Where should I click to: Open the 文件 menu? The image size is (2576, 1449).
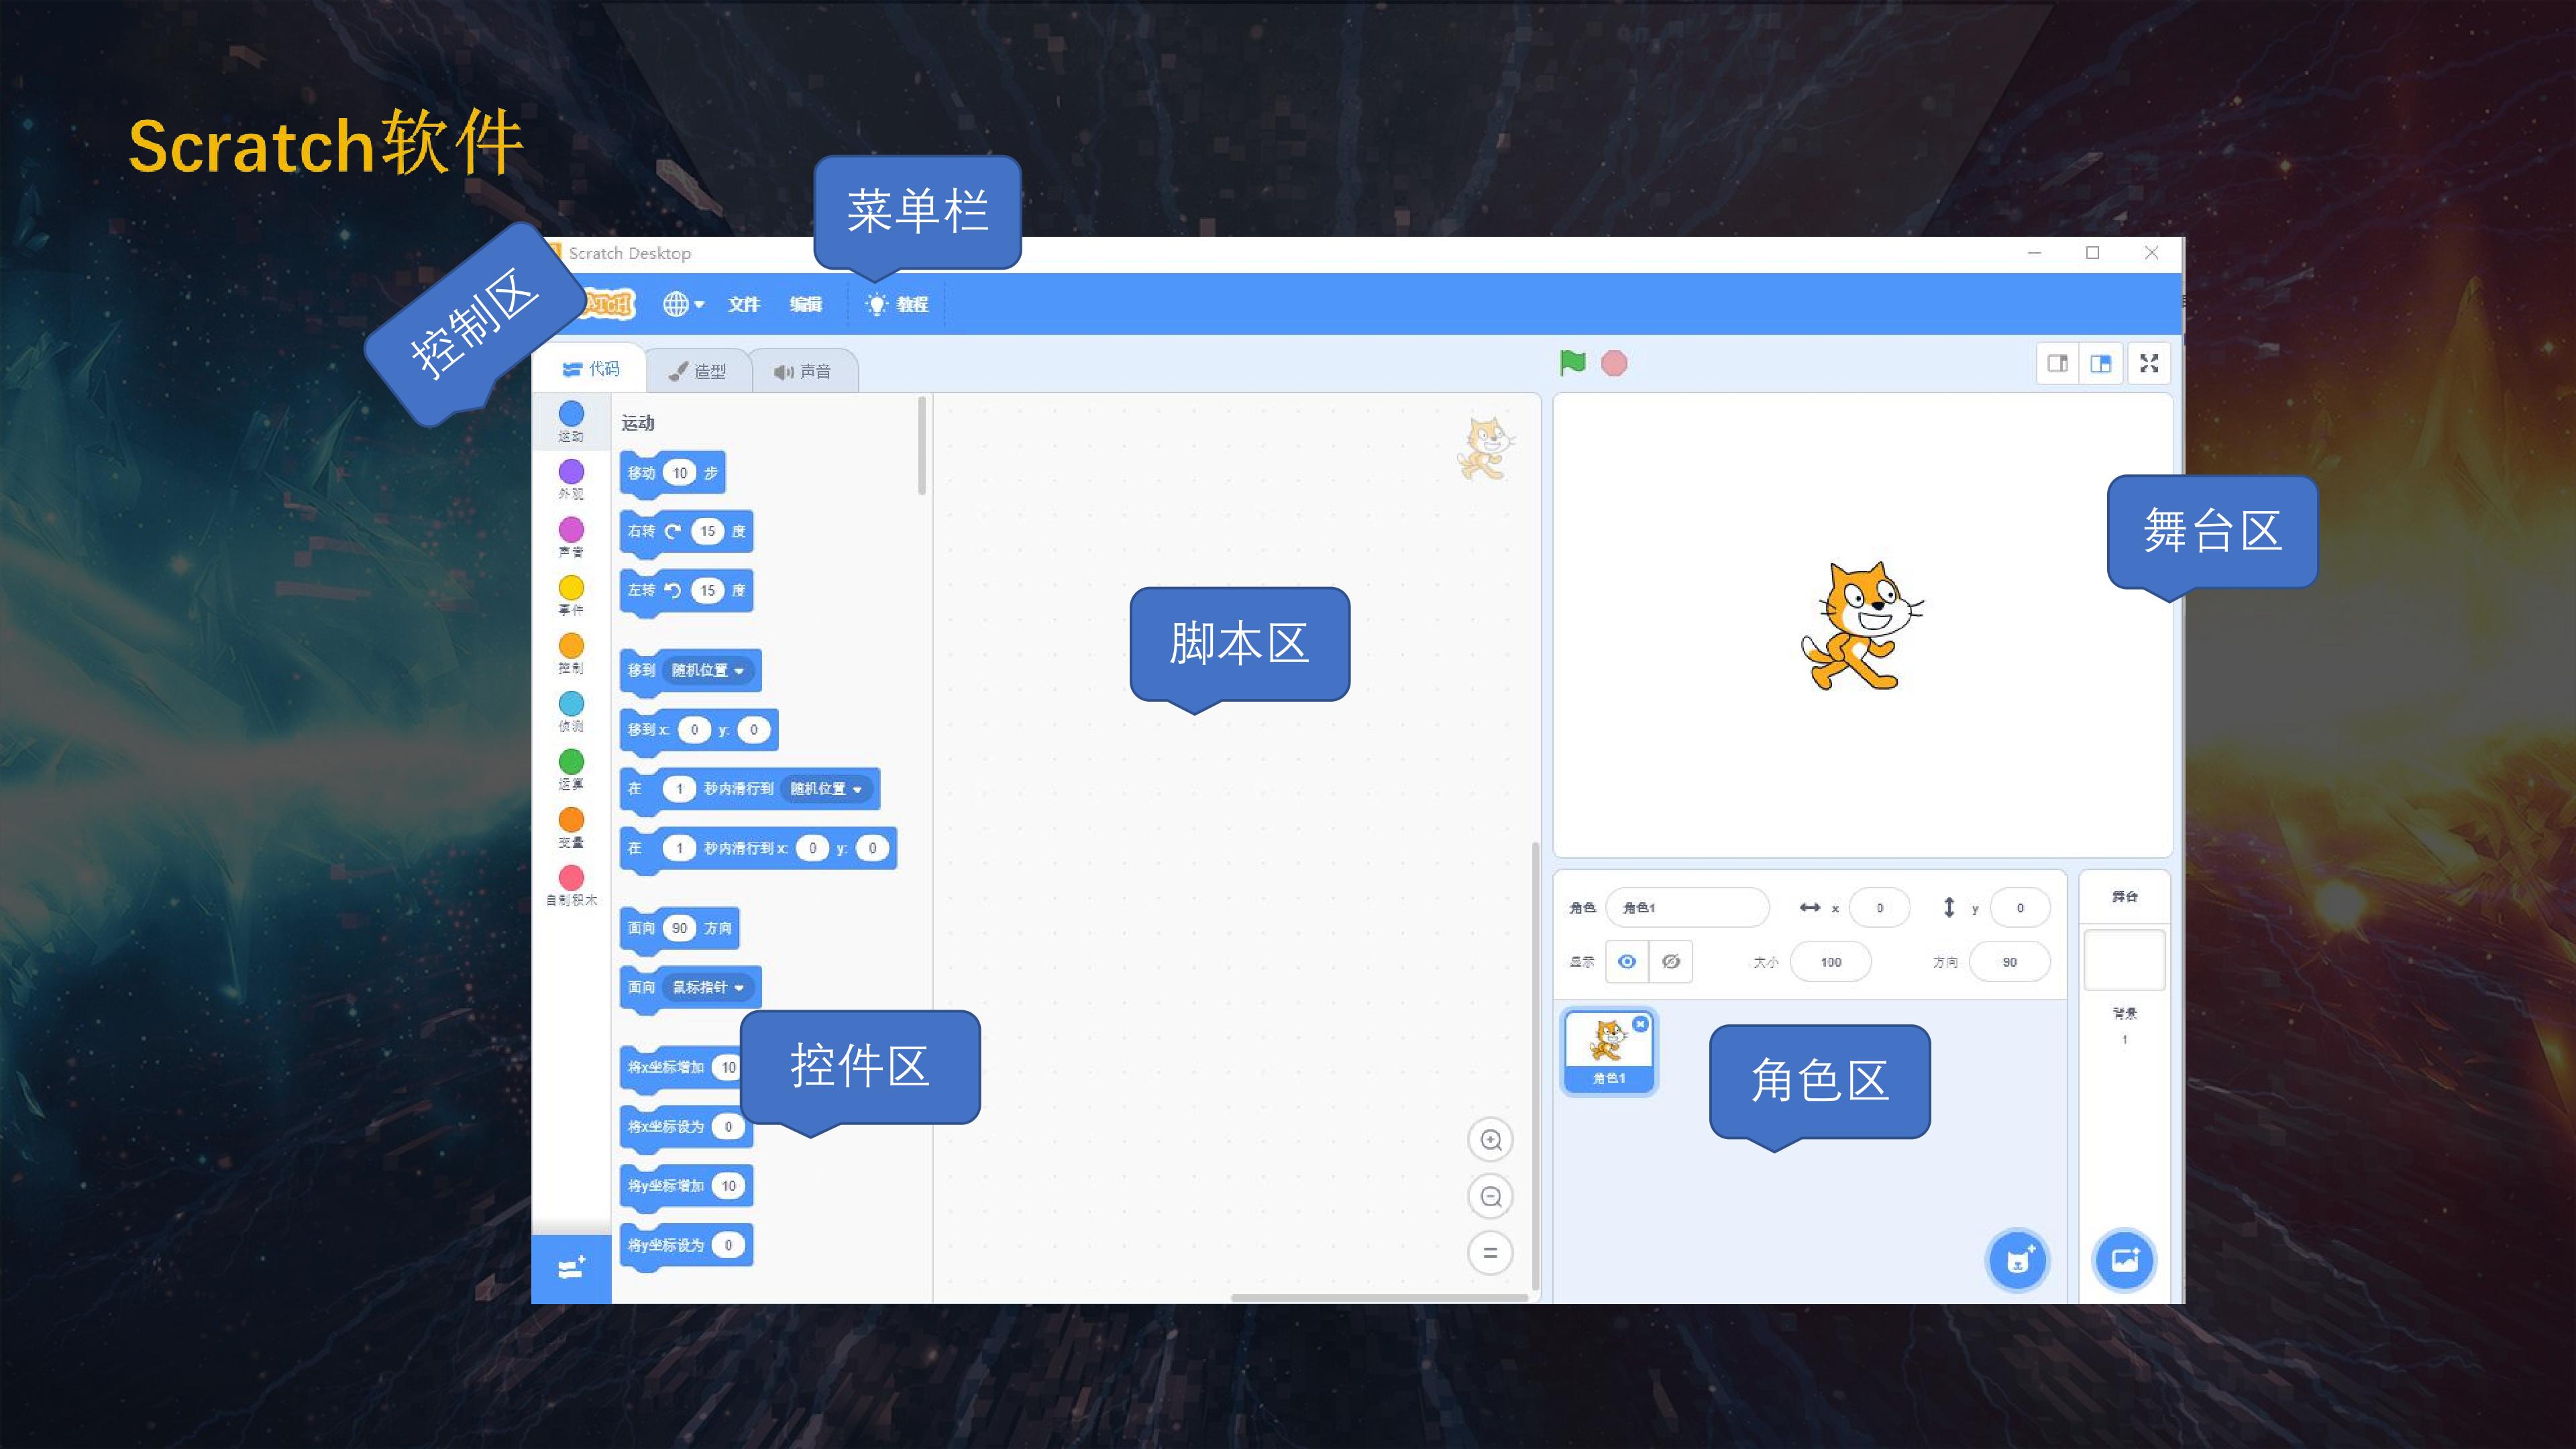[743, 304]
